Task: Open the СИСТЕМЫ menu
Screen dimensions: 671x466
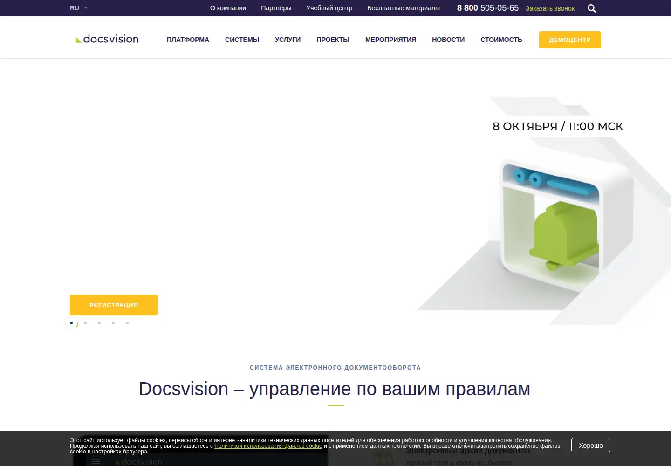Action: click(242, 40)
